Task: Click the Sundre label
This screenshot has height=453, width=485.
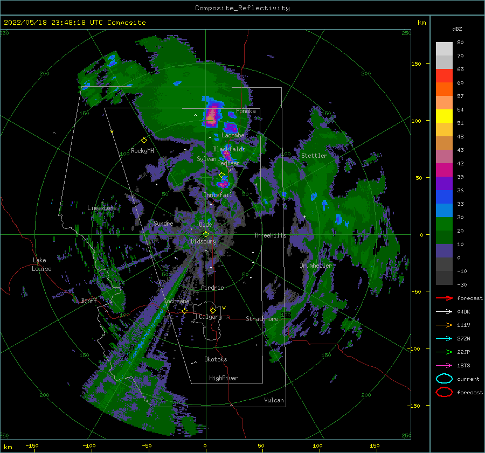Action: pyautogui.click(x=163, y=223)
